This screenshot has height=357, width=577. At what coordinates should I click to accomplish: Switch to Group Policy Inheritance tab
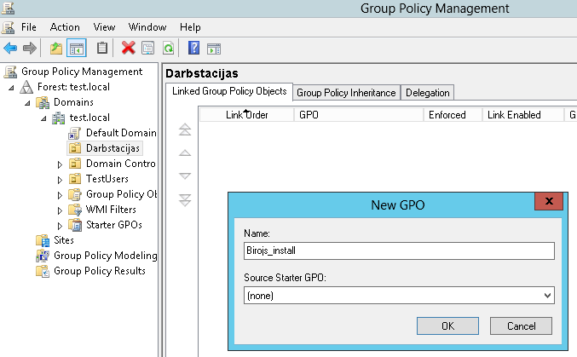(x=346, y=93)
